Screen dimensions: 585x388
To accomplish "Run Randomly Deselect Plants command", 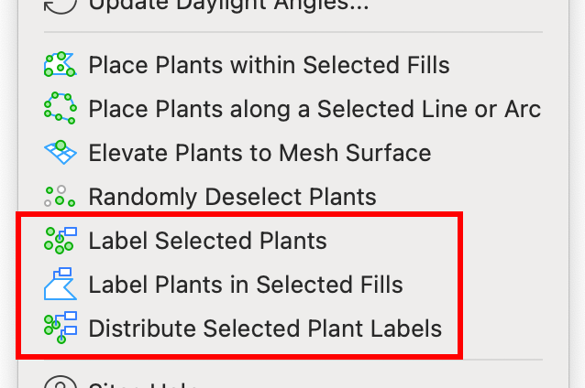I will 232,197.
